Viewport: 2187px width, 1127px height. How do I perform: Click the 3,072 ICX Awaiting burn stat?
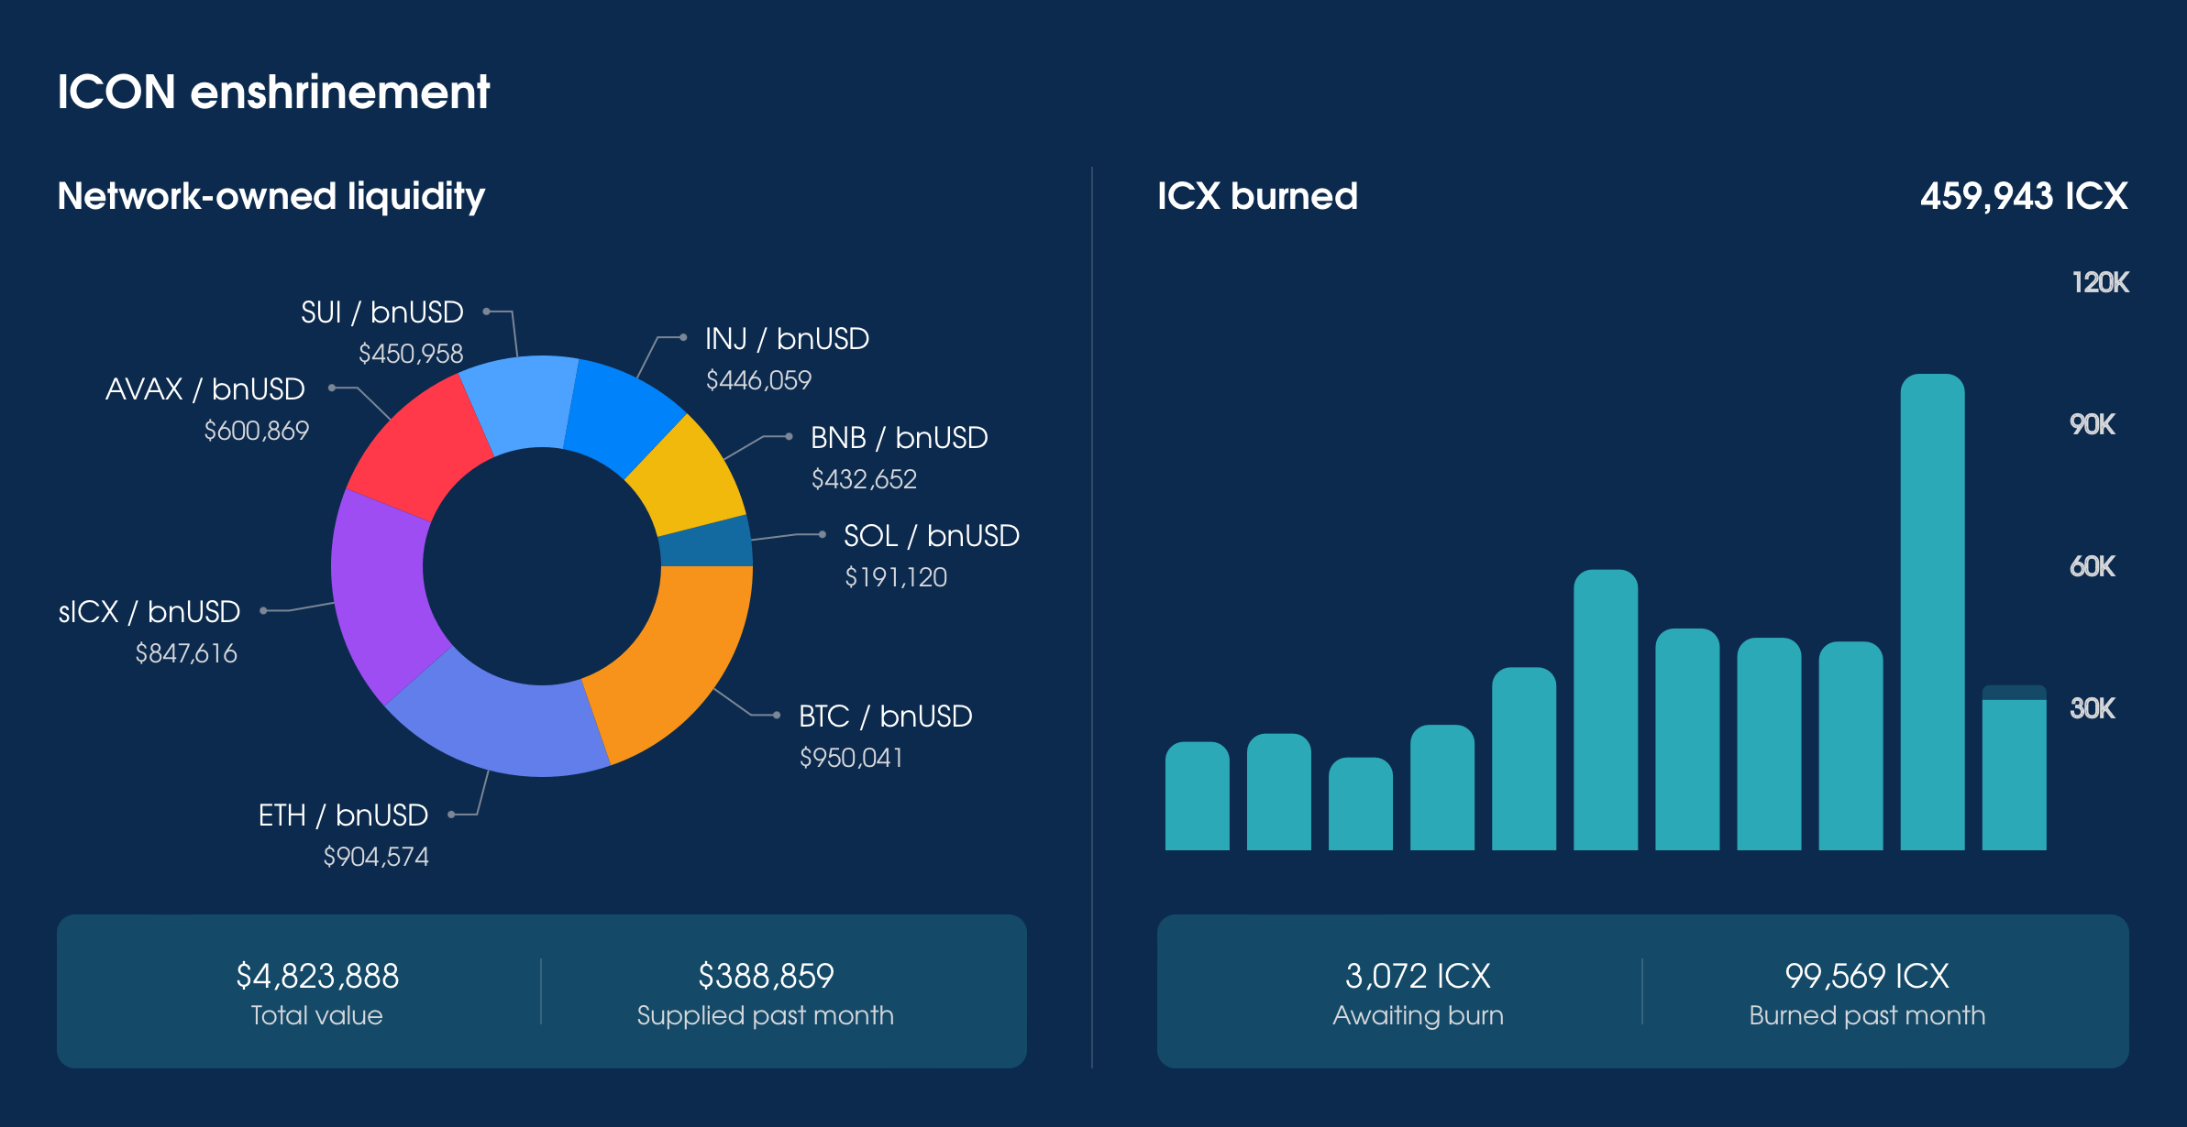click(1418, 976)
